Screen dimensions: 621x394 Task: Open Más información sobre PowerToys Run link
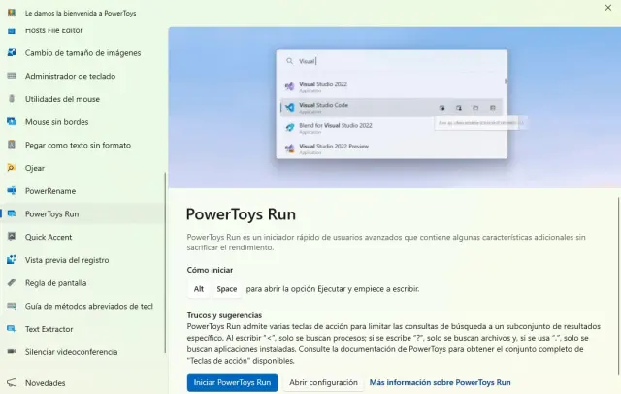pos(440,383)
